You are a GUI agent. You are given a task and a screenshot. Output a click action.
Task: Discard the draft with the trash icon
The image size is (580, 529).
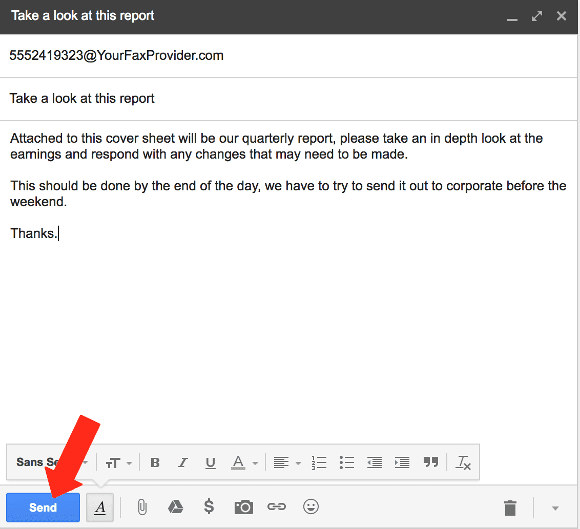510,507
